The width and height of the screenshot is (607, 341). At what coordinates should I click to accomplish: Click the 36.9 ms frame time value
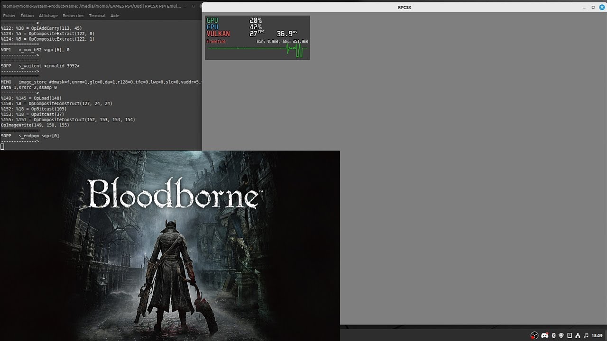coord(286,34)
